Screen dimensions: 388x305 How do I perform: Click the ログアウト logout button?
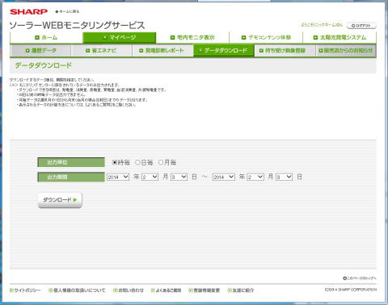point(361,26)
